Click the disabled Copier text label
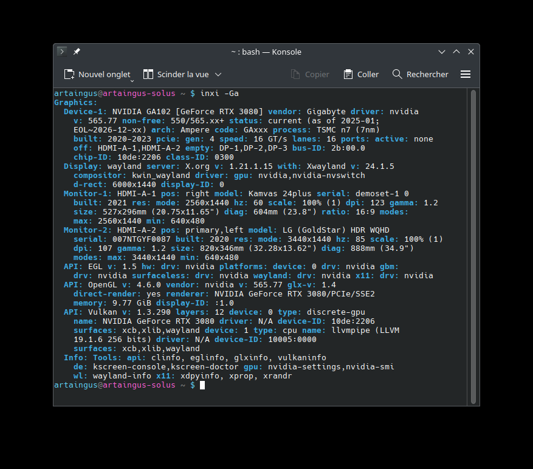This screenshot has width=533, height=469. [317, 74]
